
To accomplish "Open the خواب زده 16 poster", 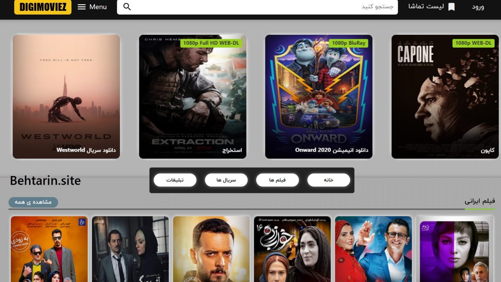I will (x=292, y=249).
